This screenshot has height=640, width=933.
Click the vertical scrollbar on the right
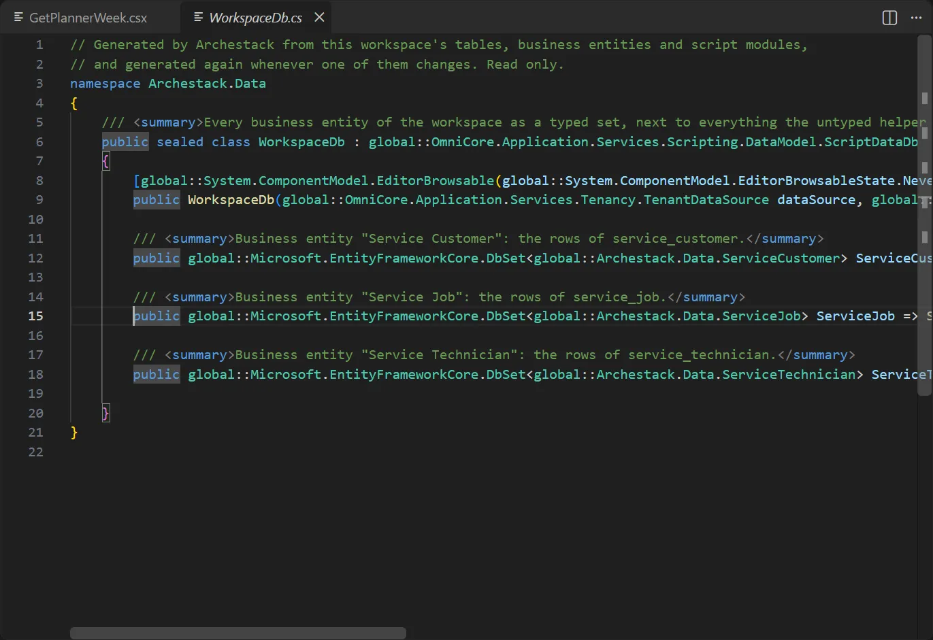[x=925, y=215]
